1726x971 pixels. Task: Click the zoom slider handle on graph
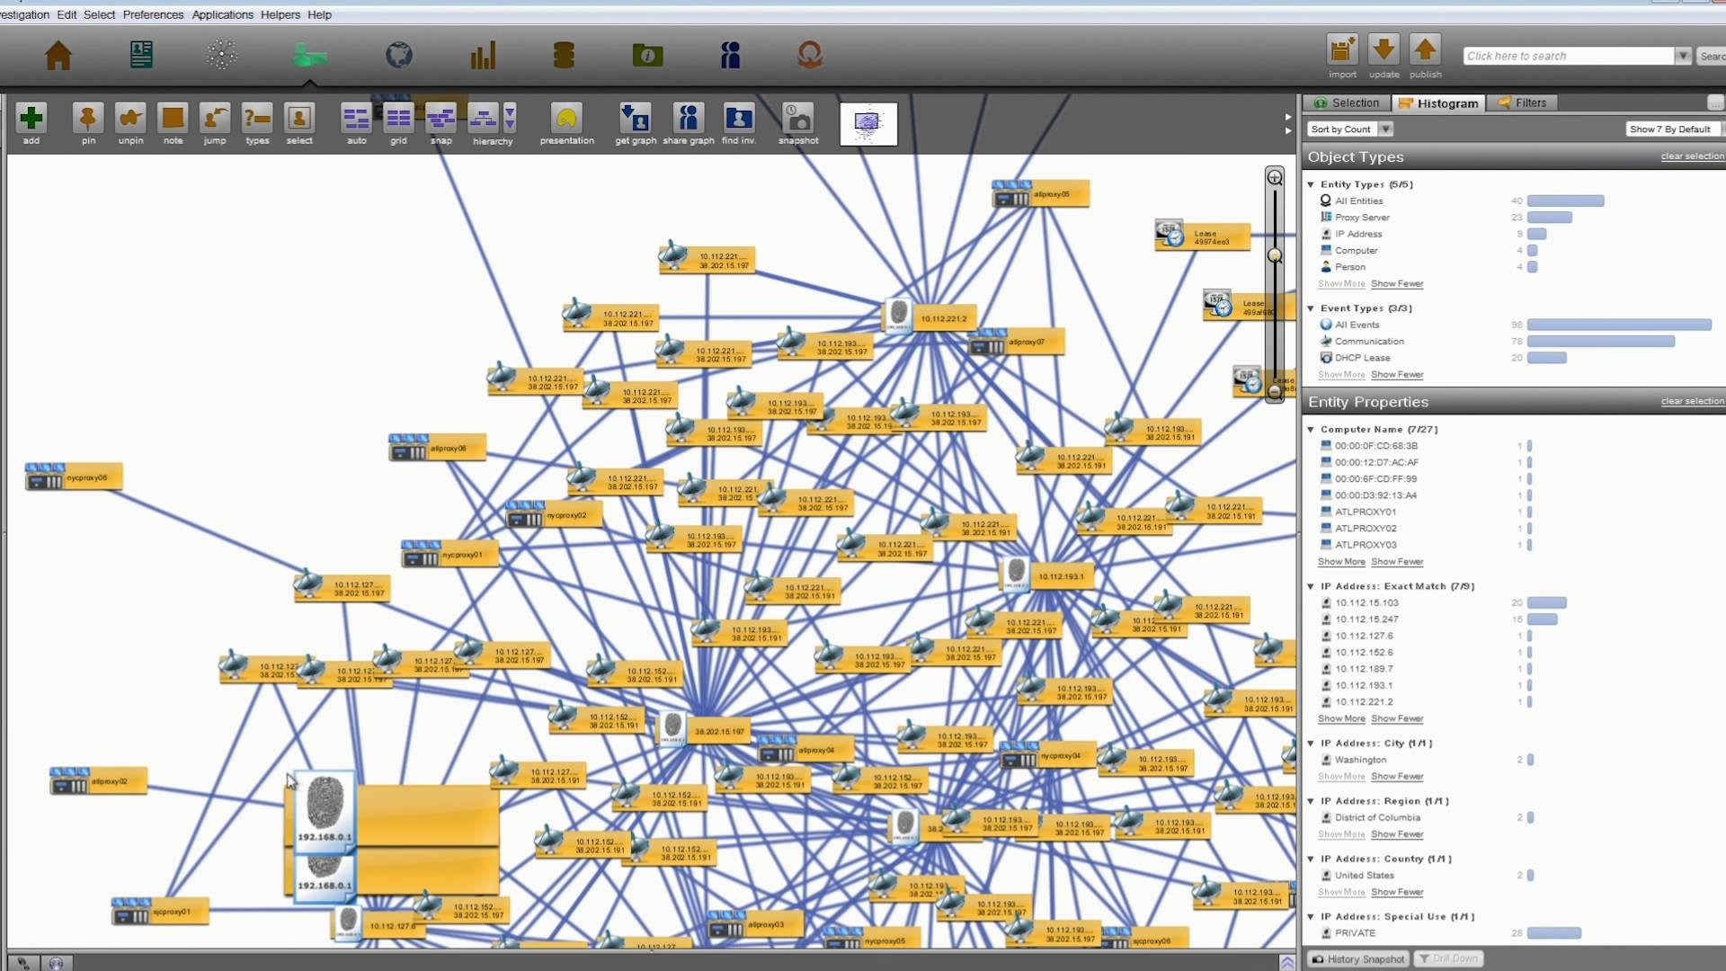pyautogui.click(x=1275, y=256)
